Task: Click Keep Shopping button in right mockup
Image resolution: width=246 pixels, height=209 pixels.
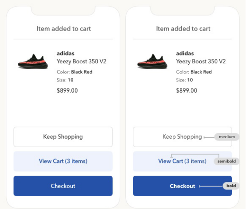Action: [183, 137]
